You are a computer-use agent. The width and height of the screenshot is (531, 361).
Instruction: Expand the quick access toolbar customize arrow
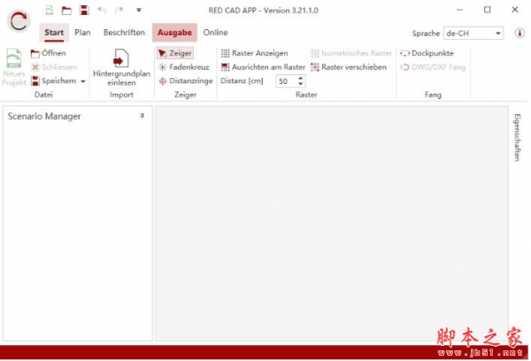139,10
